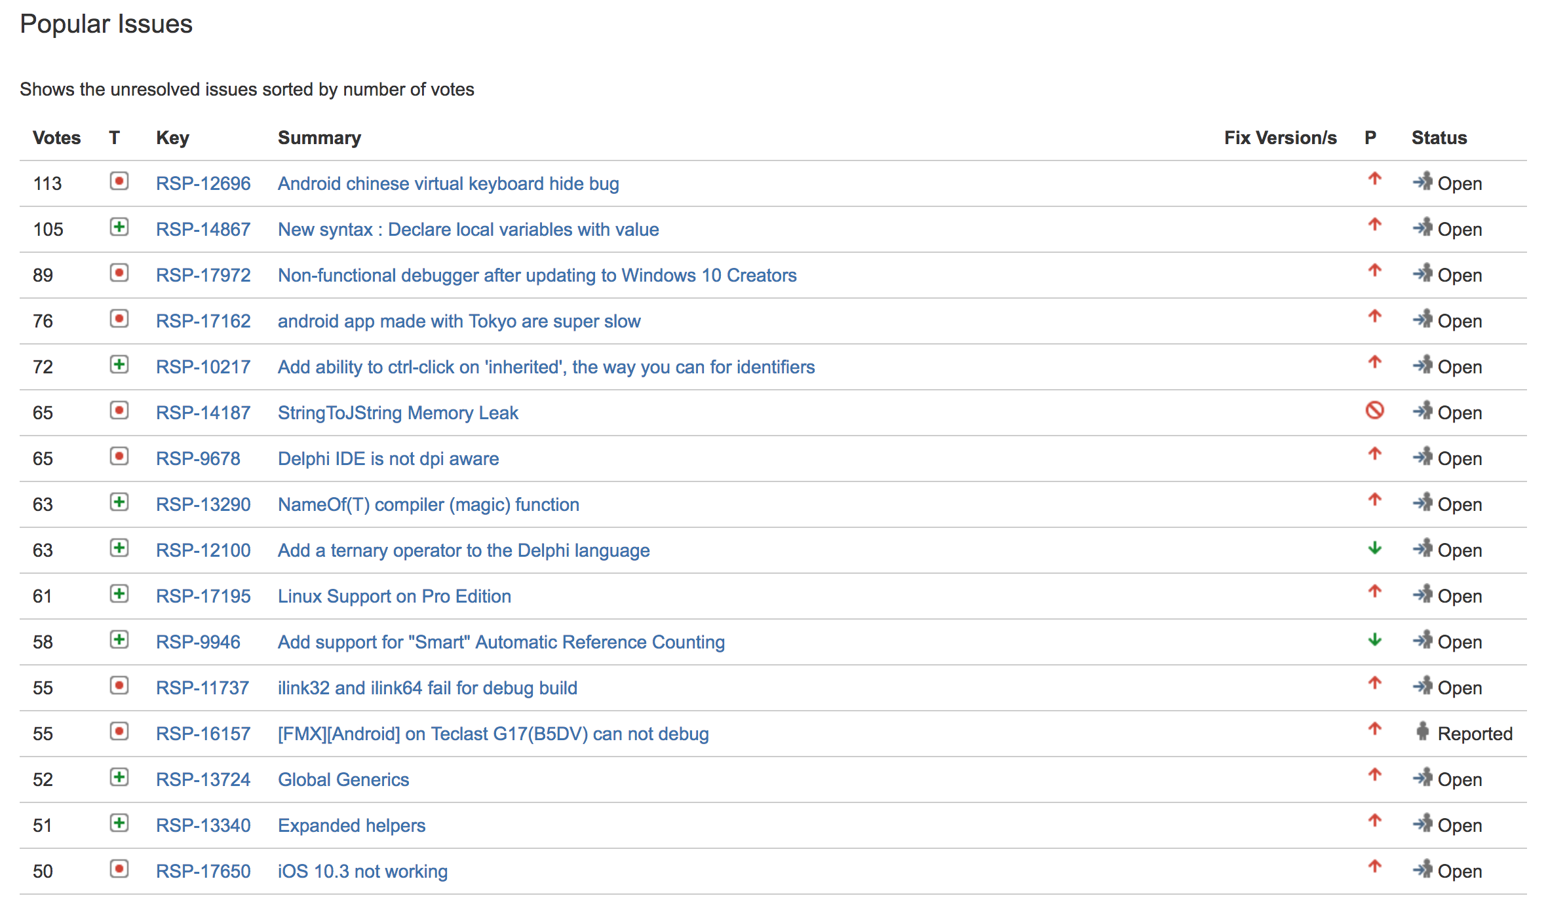Open issue key RSP-9678
1548x900 pixels.
(x=198, y=459)
